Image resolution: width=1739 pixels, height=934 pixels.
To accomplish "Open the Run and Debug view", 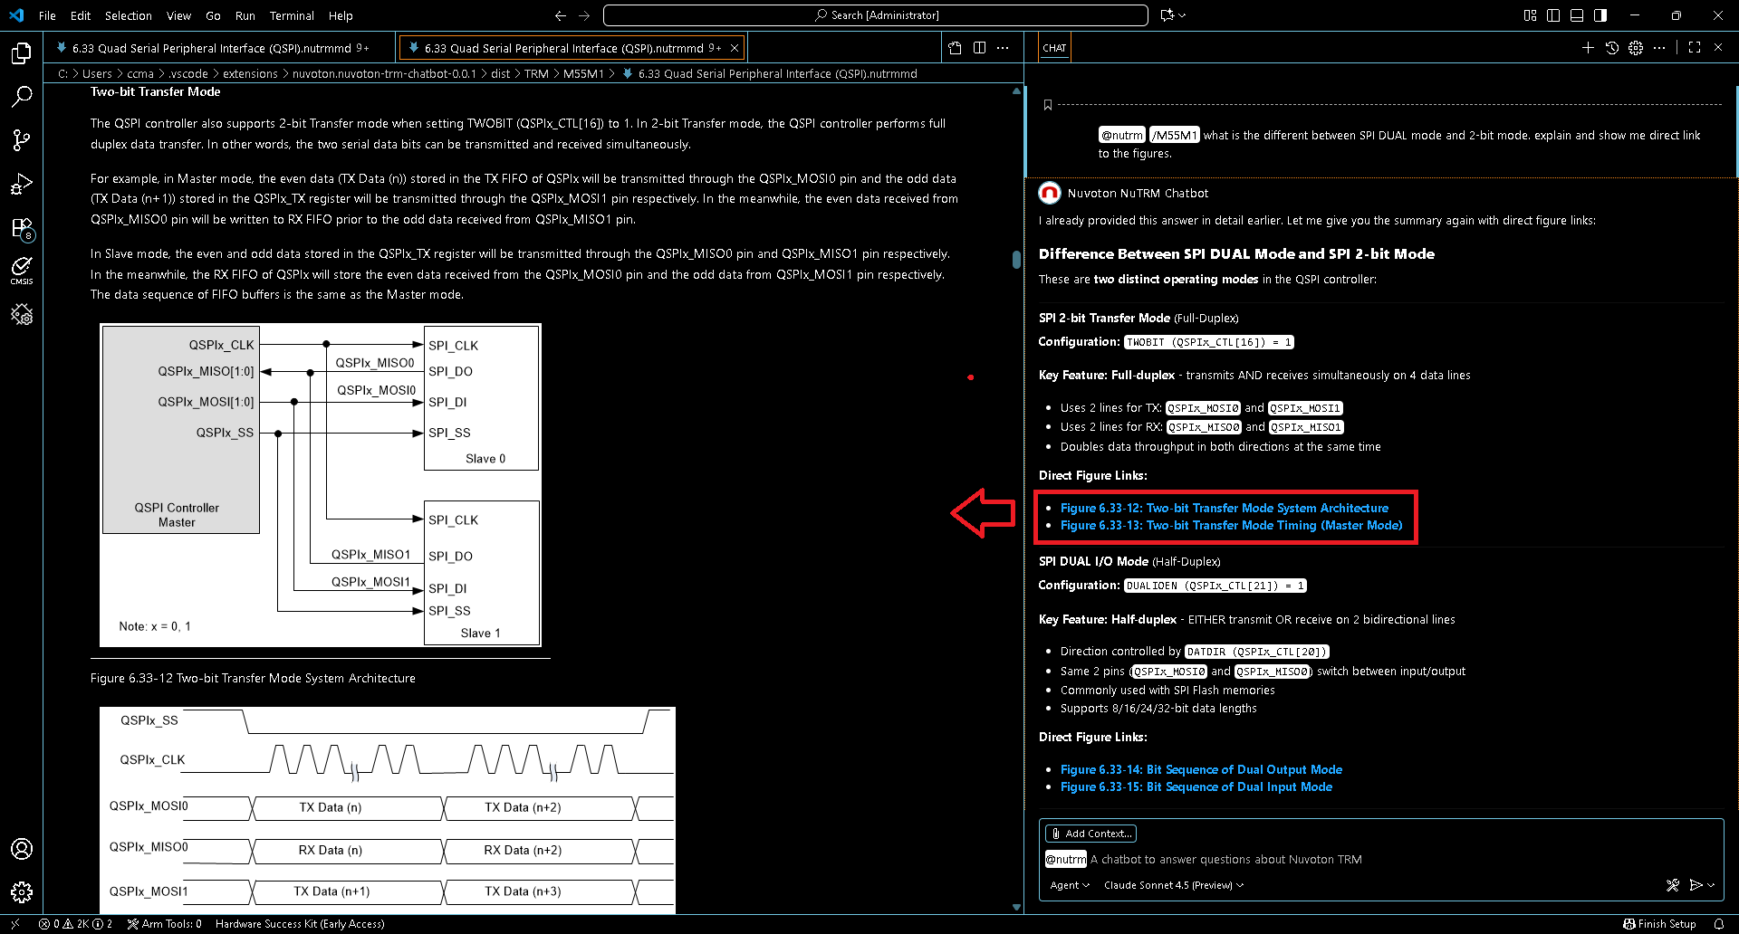I will (22, 184).
